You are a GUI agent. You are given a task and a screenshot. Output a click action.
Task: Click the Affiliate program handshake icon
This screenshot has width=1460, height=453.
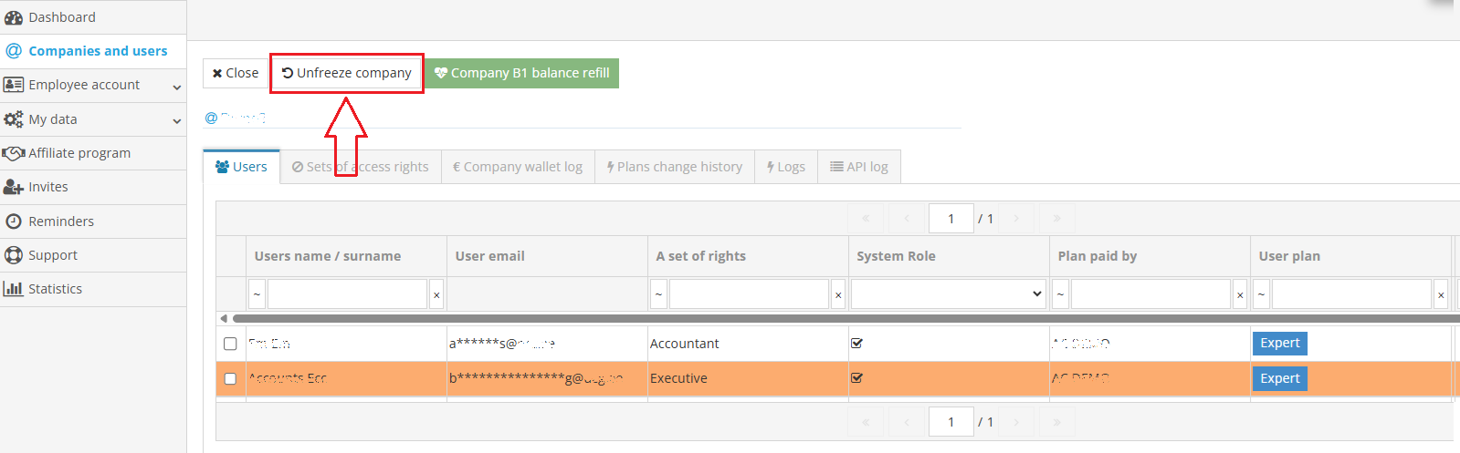coord(14,153)
